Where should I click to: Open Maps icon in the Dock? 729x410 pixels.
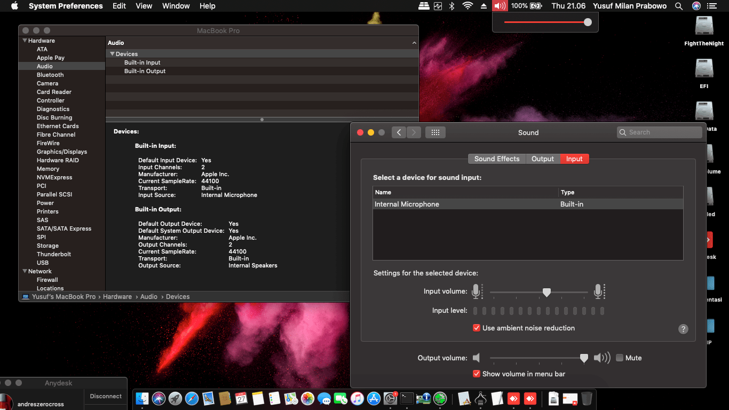click(x=291, y=398)
